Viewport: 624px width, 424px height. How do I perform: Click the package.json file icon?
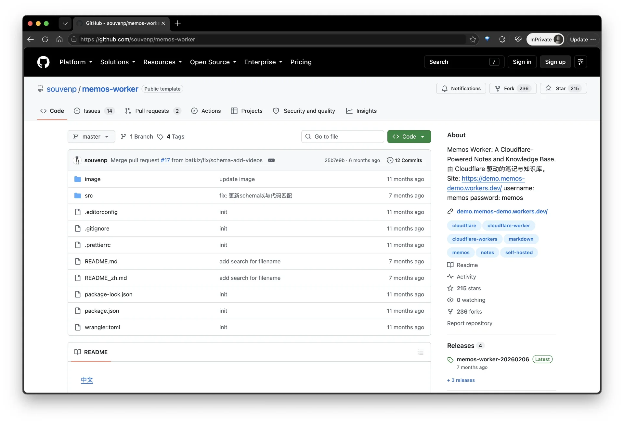(x=78, y=311)
